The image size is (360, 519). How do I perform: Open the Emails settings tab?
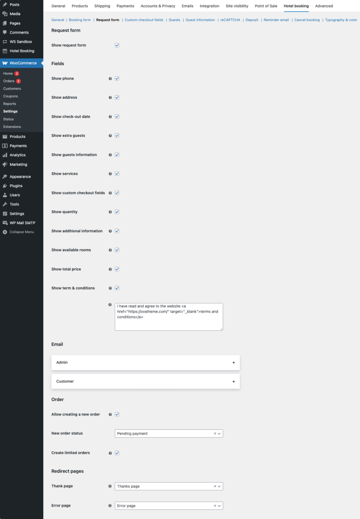[187, 6]
